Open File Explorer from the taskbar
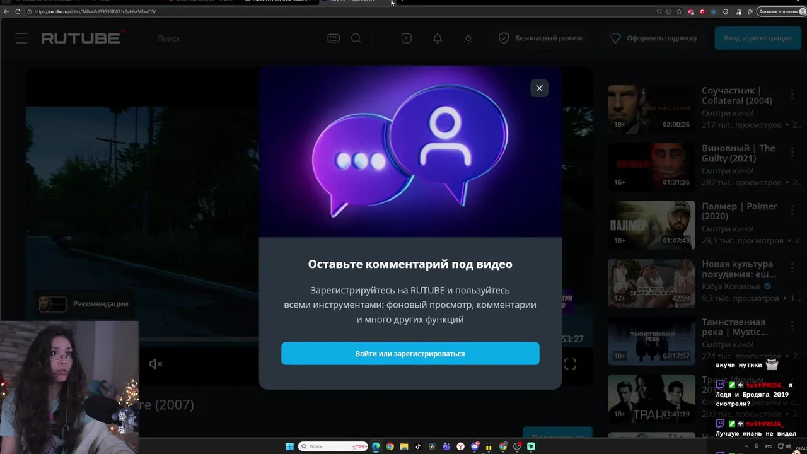This screenshot has width=807, height=454. [x=404, y=446]
